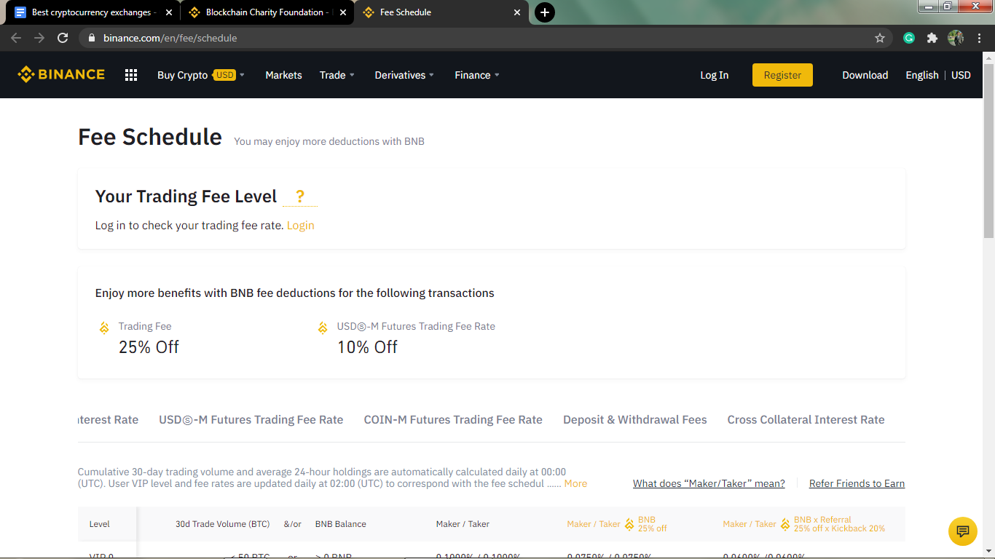Image resolution: width=995 pixels, height=559 pixels.
Task: Switch to Blockchain Charity Foundation browser tab
Action: (x=267, y=12)
